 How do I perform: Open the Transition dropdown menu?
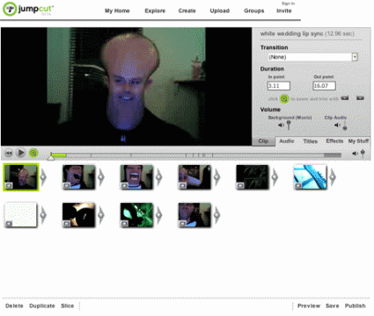[x=355, y=57]
